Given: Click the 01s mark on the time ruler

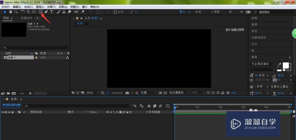Looking at the screenshot, I should (197, 107).
